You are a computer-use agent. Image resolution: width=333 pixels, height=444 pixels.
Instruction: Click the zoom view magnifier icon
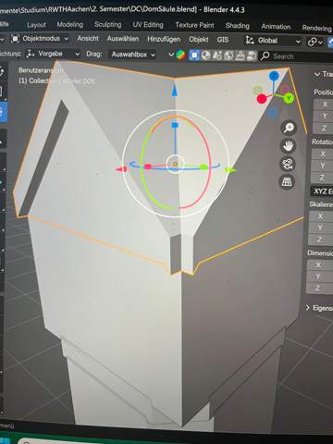[x=289, y=128]
